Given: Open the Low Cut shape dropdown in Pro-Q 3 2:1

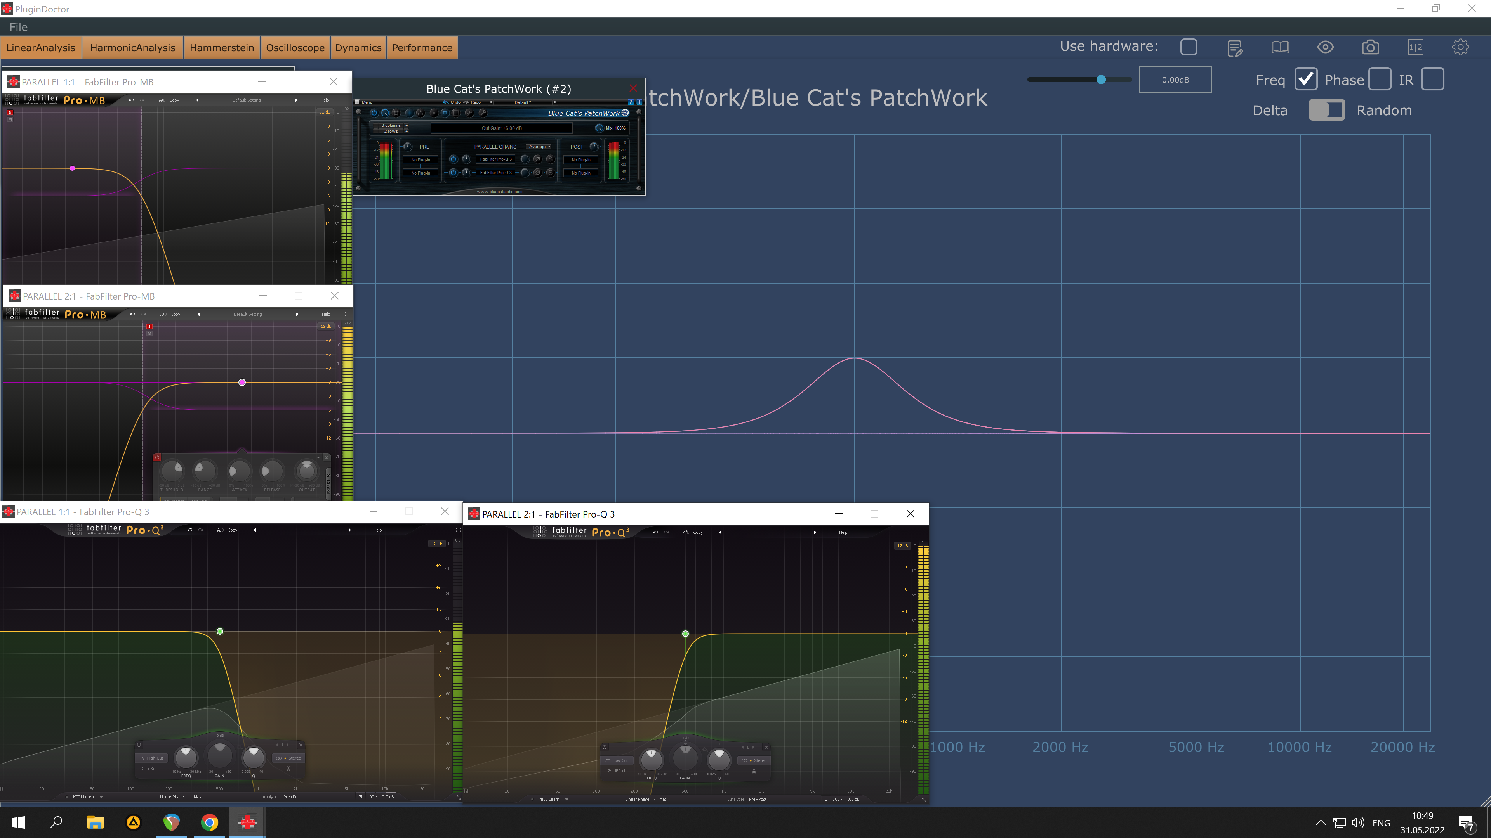Looking at the screenshot, I should click(x=617, y=760).
